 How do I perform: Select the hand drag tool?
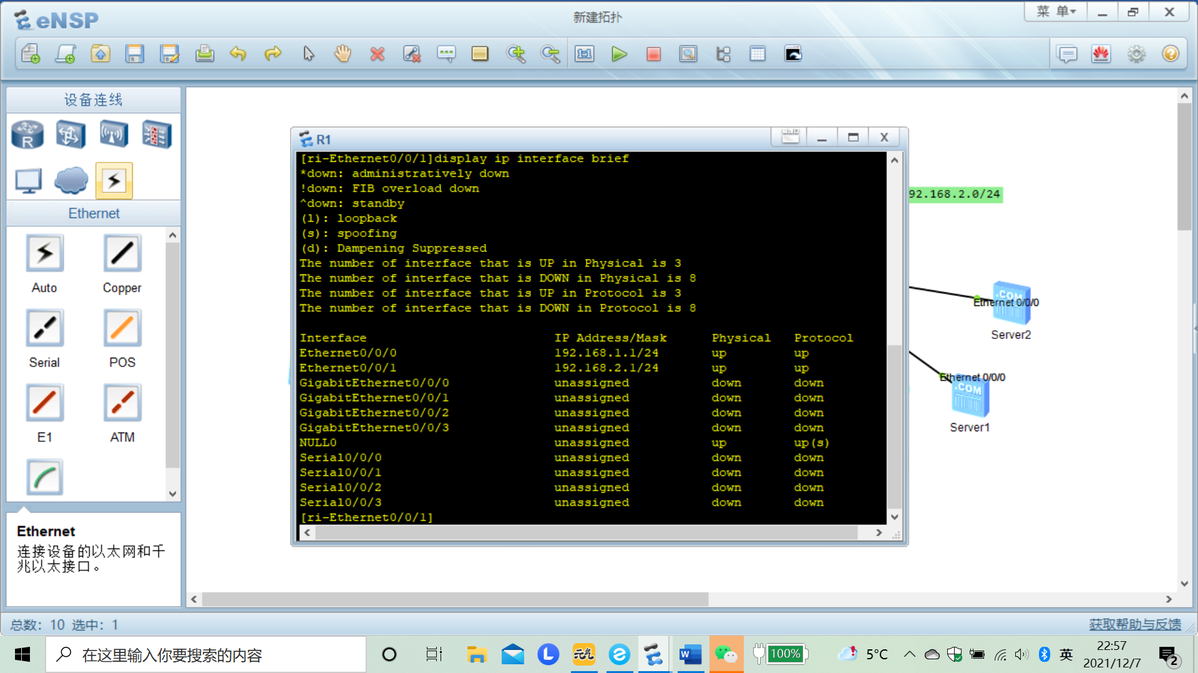(x=343, y=54)
